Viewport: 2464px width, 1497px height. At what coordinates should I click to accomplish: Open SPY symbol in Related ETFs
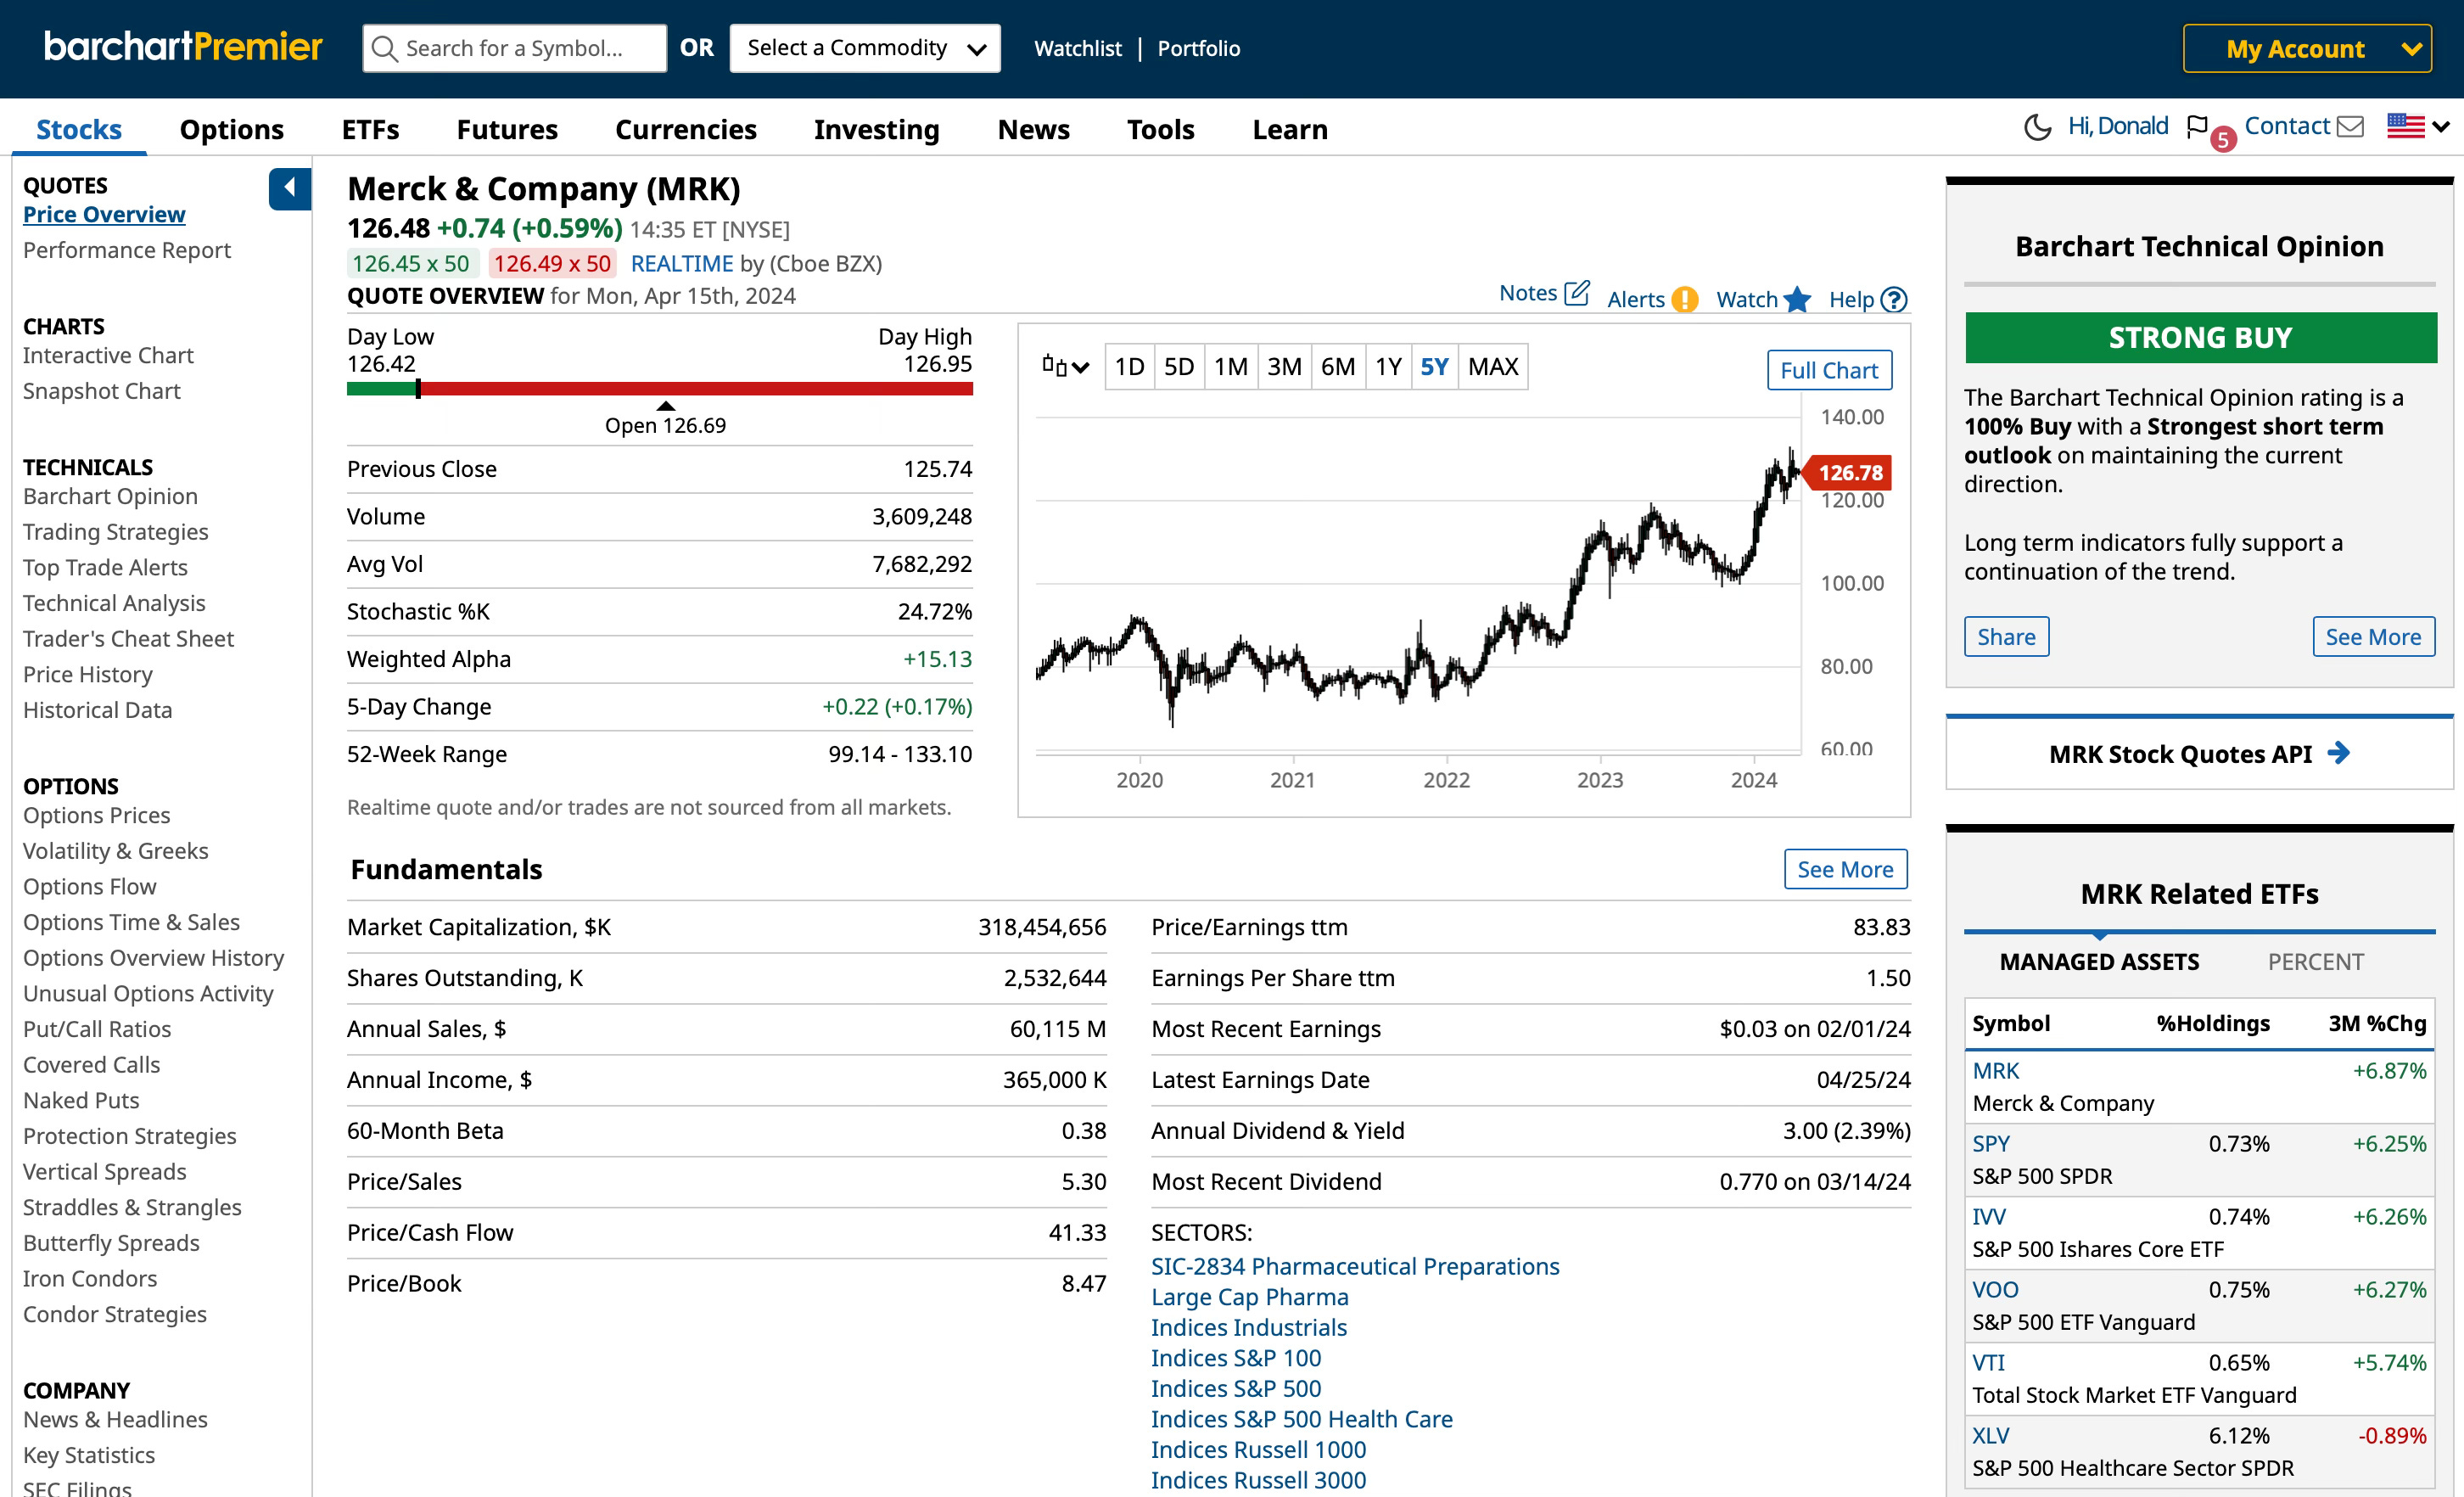1990,1143
